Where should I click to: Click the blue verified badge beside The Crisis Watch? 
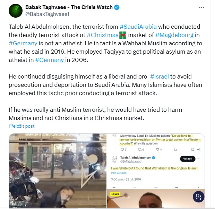click(117, 7)
